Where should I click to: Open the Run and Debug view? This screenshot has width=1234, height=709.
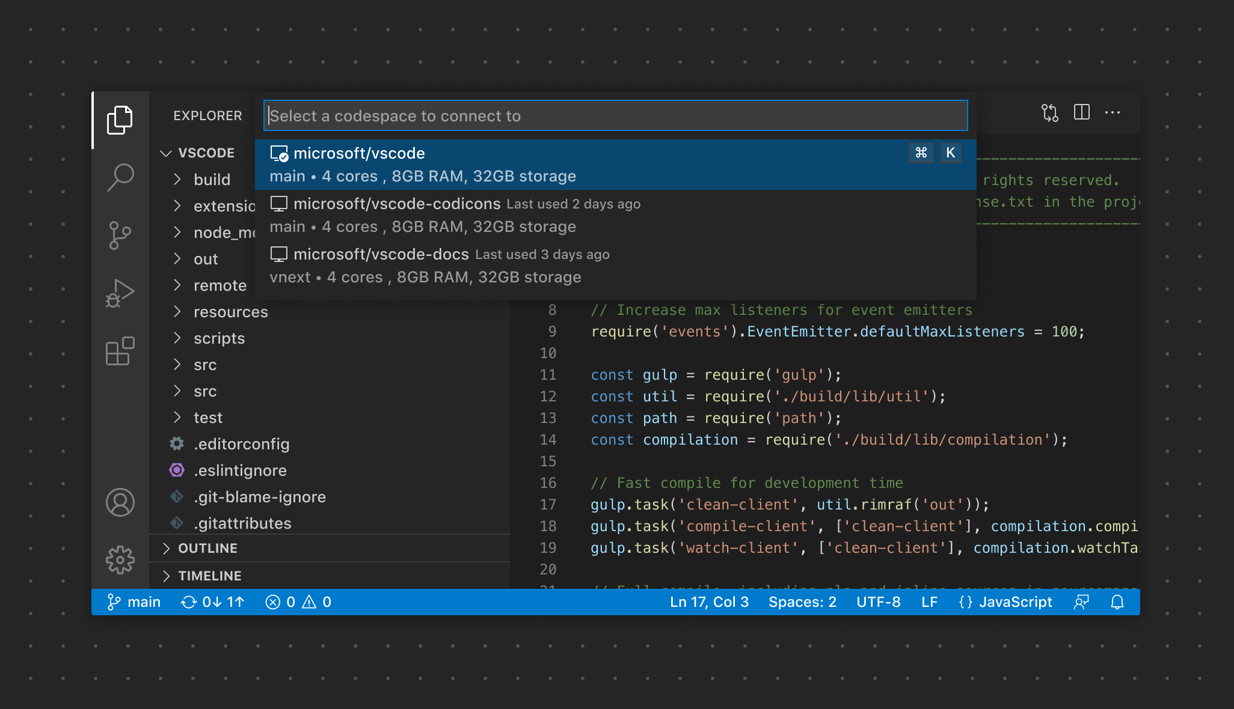click(x=120, y=293)
